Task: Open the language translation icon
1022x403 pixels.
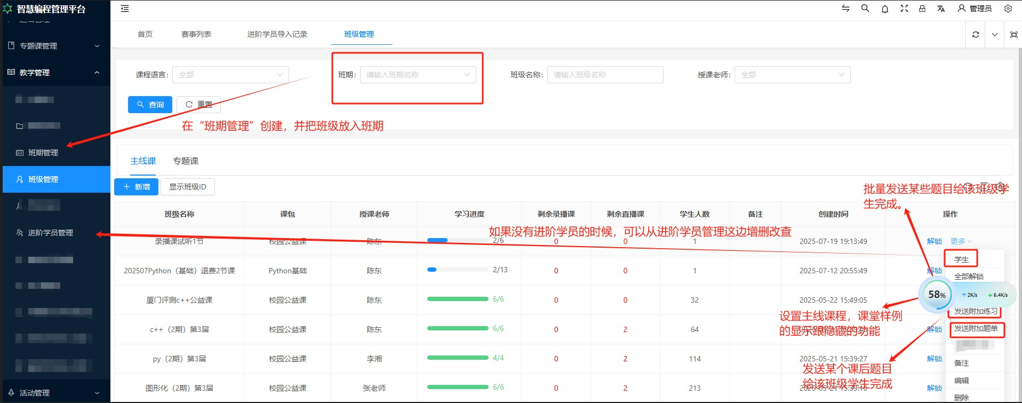Action: tap(941, 9)
